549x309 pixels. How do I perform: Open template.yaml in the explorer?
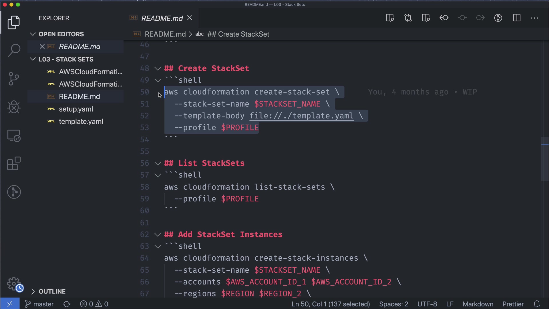[x=81, y=122]
